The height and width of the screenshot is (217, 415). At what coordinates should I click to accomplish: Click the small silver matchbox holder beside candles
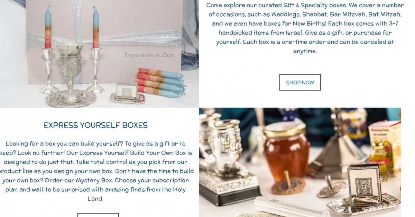click(127, 93)
